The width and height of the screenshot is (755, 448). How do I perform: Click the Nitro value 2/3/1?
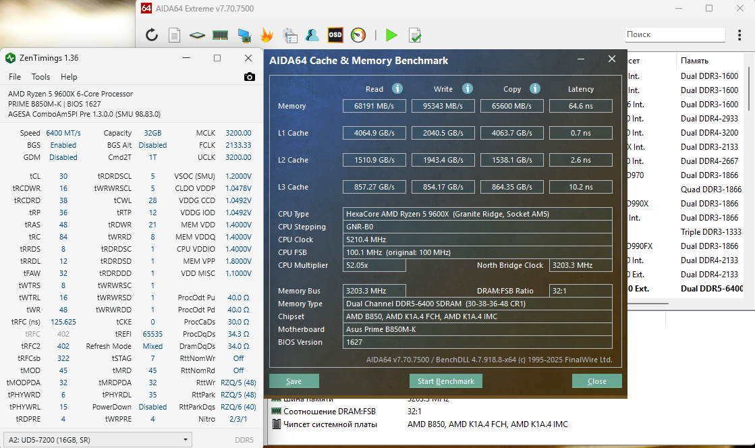coord(238,419)
